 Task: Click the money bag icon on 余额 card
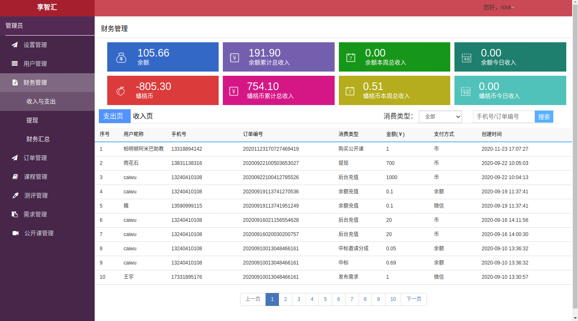[121, 57]
